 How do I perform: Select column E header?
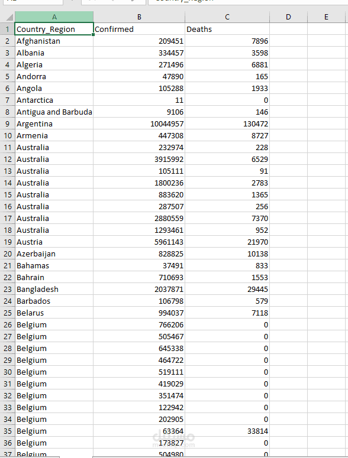click(326, 17)
